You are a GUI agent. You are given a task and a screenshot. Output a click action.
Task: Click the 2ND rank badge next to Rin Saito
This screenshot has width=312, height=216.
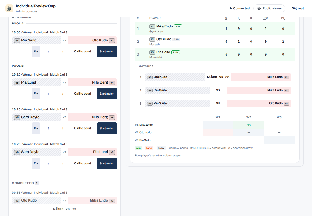(x=176, y=52)
